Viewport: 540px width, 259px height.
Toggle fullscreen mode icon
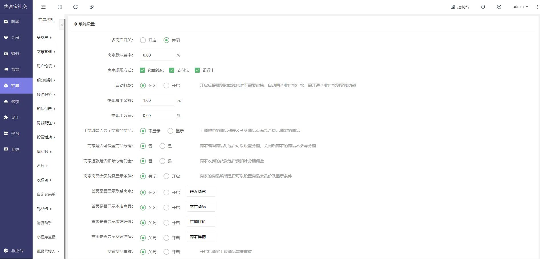coord(59,7)
